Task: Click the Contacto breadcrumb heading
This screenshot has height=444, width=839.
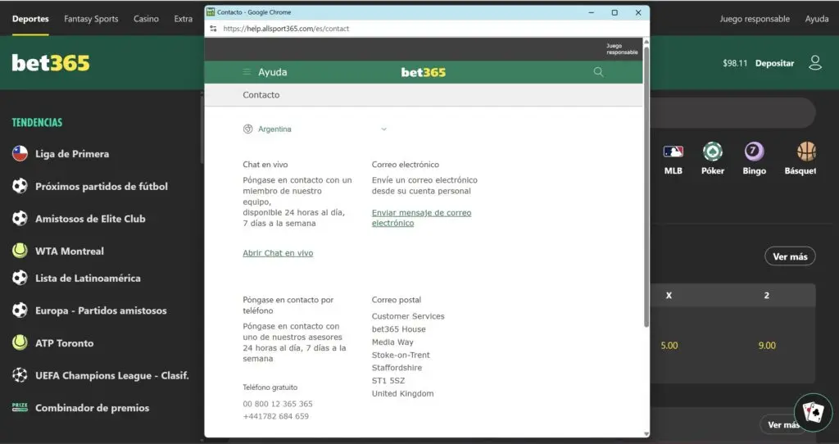Action: pyautogui.click(x=261, y=95)
